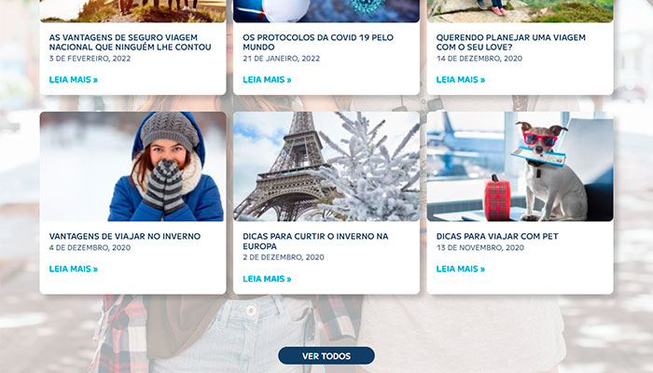Open LEIA MAIS for COVID 19 protocols article
Screen dimensions: 653x373
click(x=267, y=79)
